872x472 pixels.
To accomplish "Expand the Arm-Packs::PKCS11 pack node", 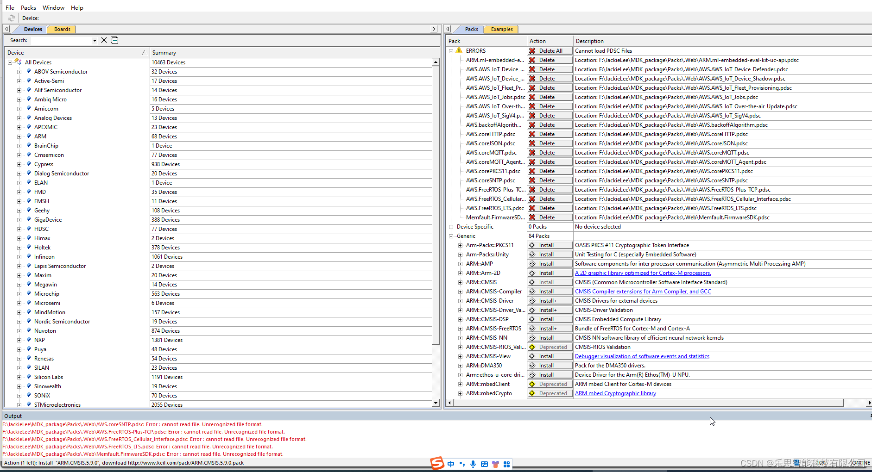I will (460, 245).
